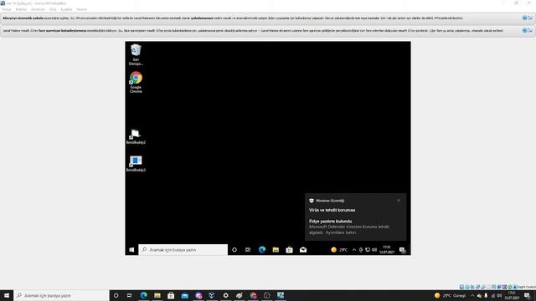Viewport: 536px width, 301px height.
Task: Click the volume icon in the VM tray
Action: (374, 250)
